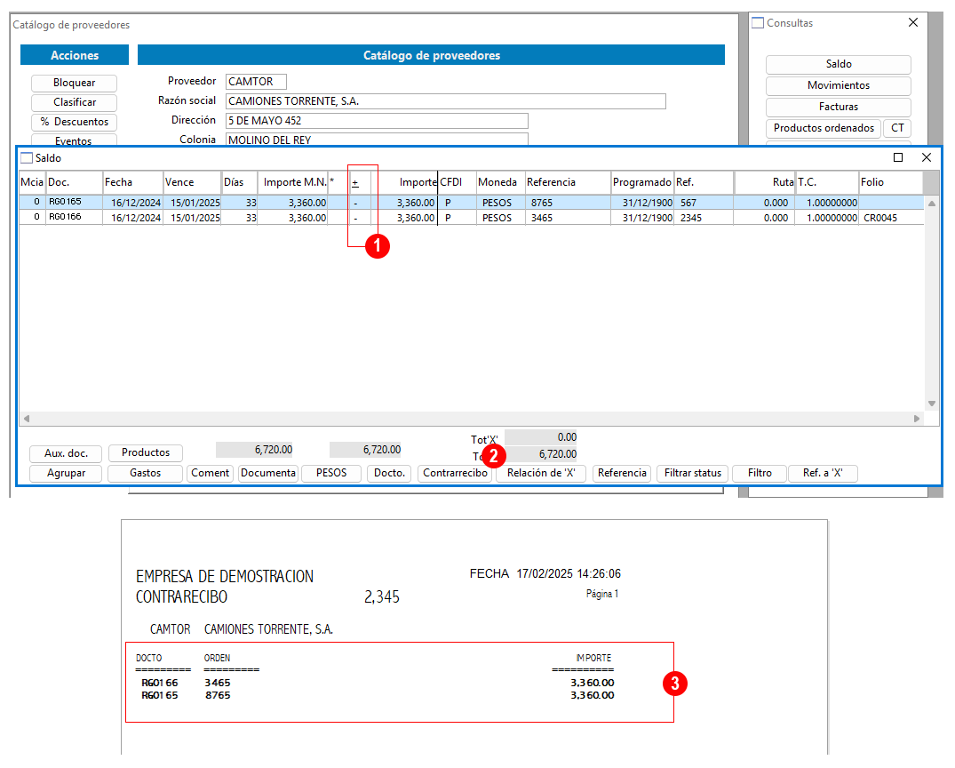Click the T.C. column header
Image resolution: width=955 pixels, height=768 pixels.
[826, 182]
